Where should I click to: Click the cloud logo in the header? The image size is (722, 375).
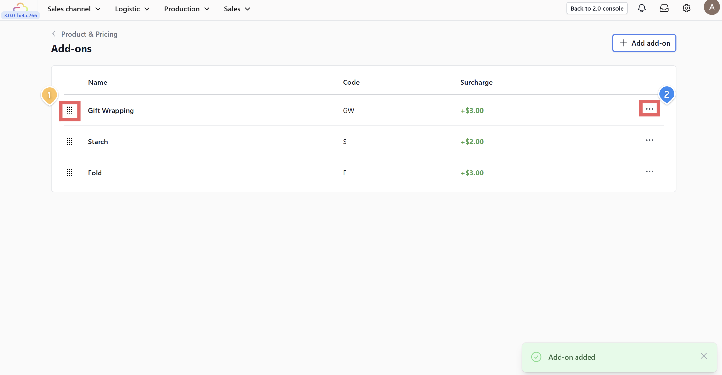point(20,7)
